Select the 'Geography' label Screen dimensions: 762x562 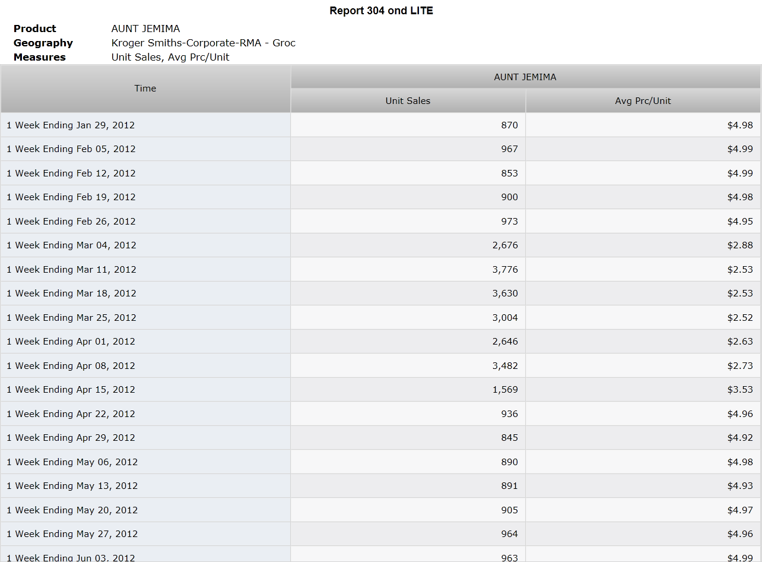tap(43, 43)
